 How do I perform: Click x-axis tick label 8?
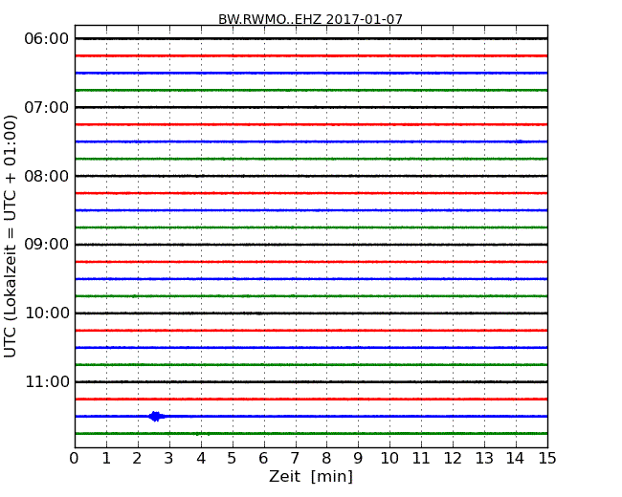pos(326,459)
